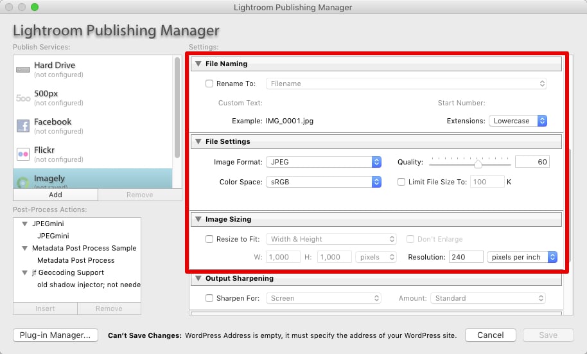Collapse jf Geocoding Support group

tap(24, 272)
